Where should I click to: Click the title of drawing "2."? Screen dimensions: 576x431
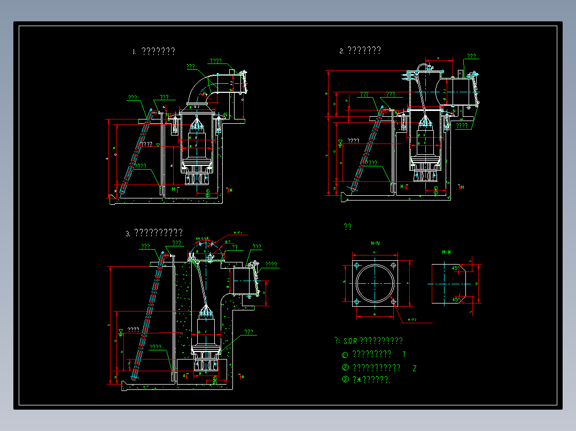click(360, 50)
